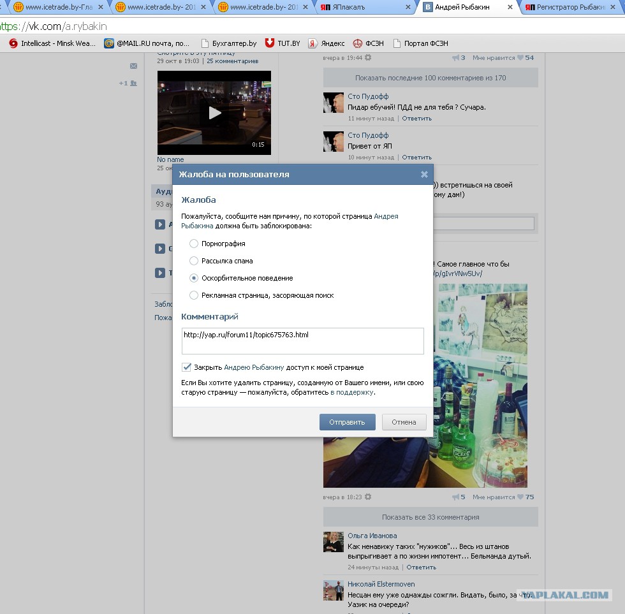Open Портал ФСЗН bookmark

(x=420, y=43)
